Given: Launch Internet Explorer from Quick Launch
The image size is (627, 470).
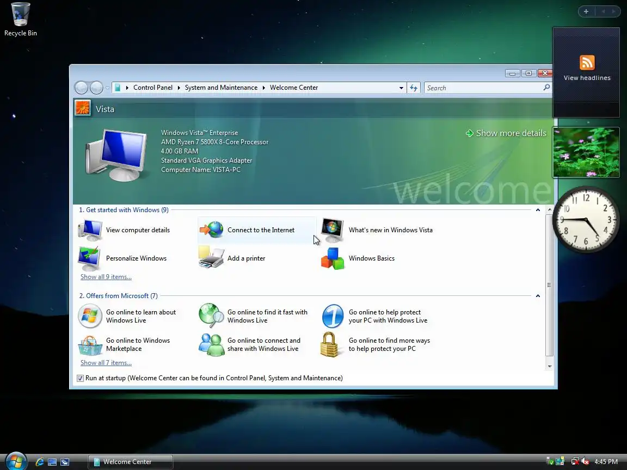Looking at the screenshot, I should (40, 462).
